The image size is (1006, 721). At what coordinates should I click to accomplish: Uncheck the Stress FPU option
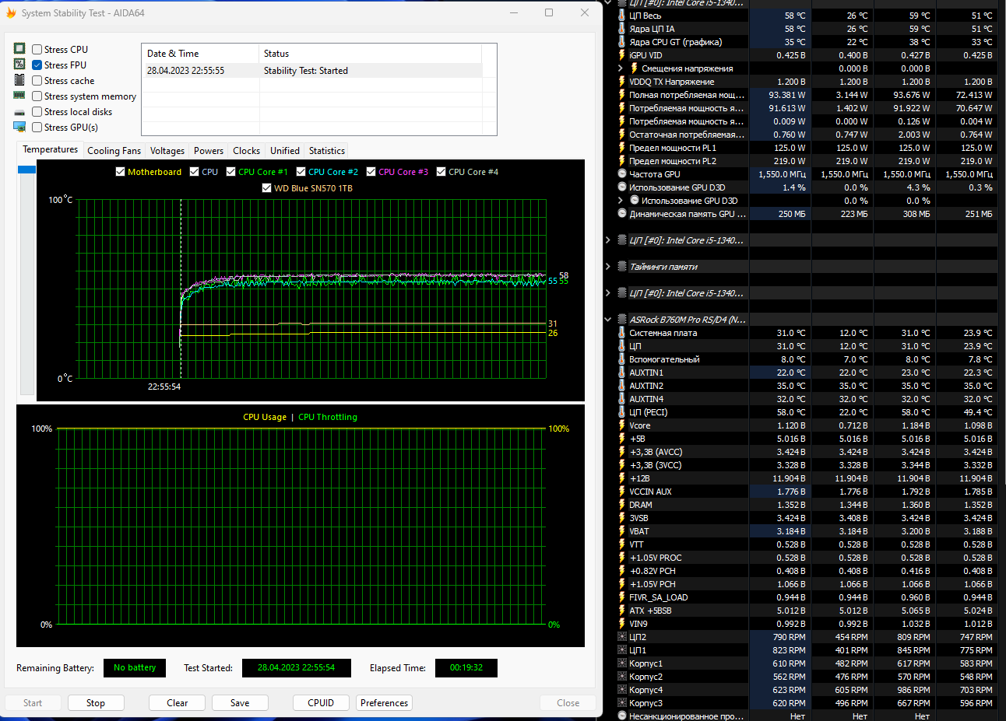coord(37,65)
